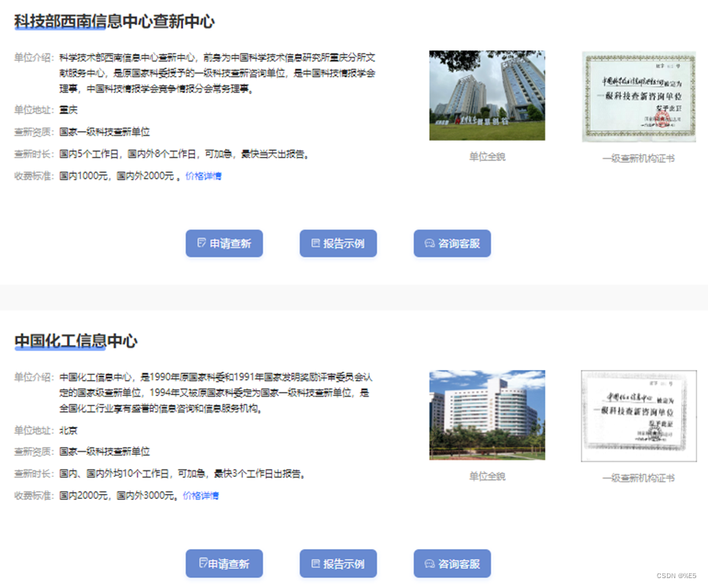
Task: Click the heading 中国化工信息中心
Action: coord(76,341)
